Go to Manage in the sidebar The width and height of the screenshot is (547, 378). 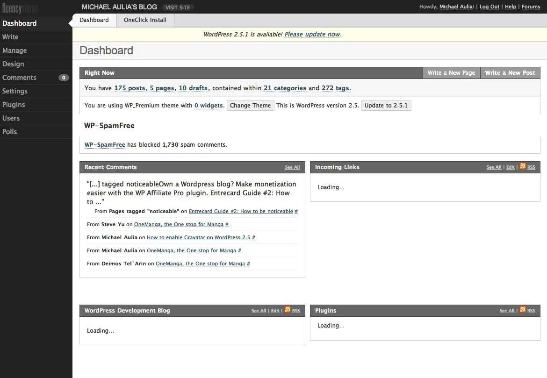tap(36, 50)
